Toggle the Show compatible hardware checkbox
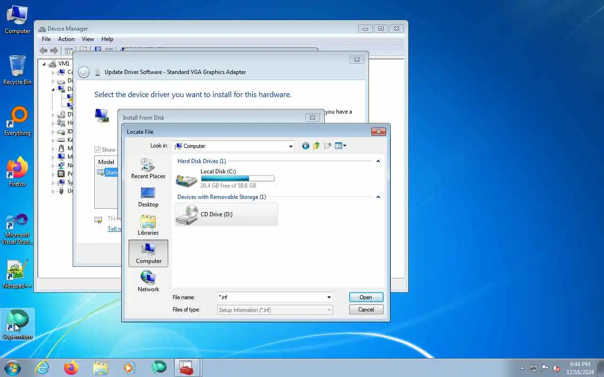 pos(98,150)
